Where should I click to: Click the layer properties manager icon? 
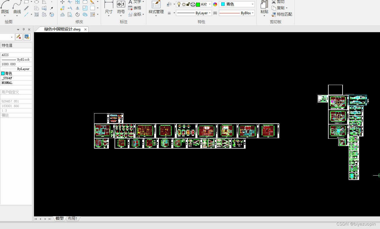(x=170, y=4)
